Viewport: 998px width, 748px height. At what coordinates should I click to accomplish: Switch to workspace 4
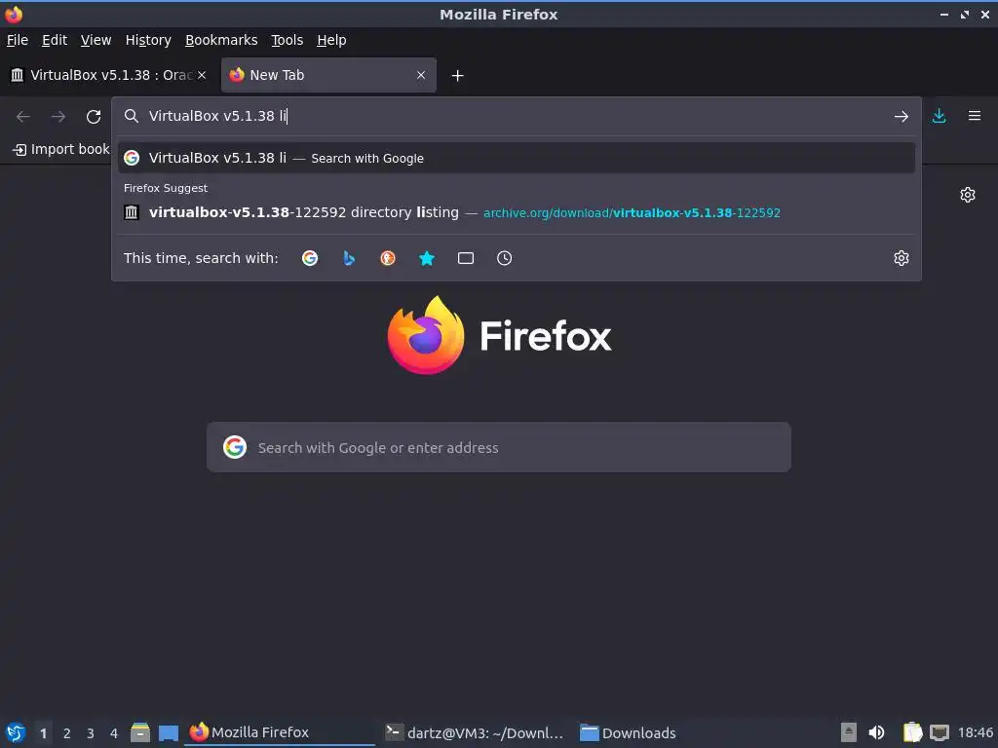pyautogui.click(x=114, y=733)
